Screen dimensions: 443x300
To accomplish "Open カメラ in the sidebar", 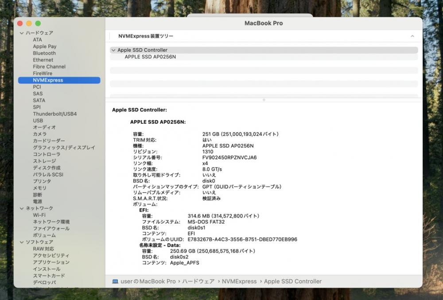I will pyautogui.click(x=39, y=134).
